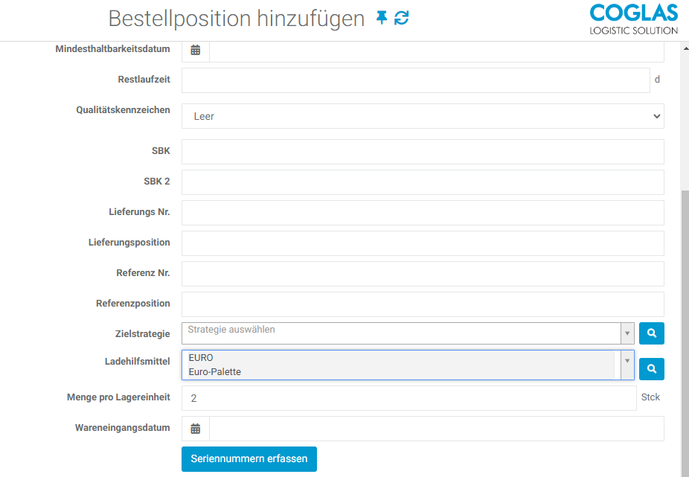The height and width of the screenshot is (477, 689).
Task: Click the pin icon beside the title
Action: pyautogui.click(x=382, y=19)
